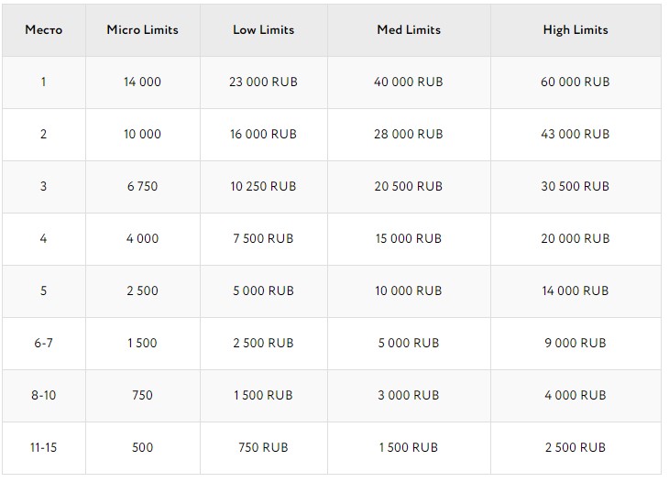Select the 28 000 RUB cell
Image resolution: width=669 pixels, height=482 pixels.
pos(409,134)
